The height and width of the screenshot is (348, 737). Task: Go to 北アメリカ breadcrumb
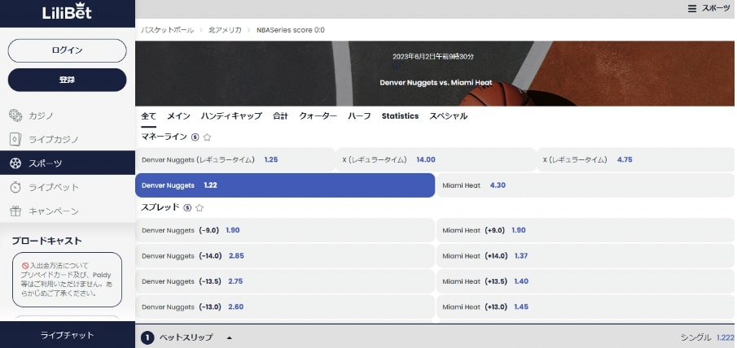tap(225, 30)
